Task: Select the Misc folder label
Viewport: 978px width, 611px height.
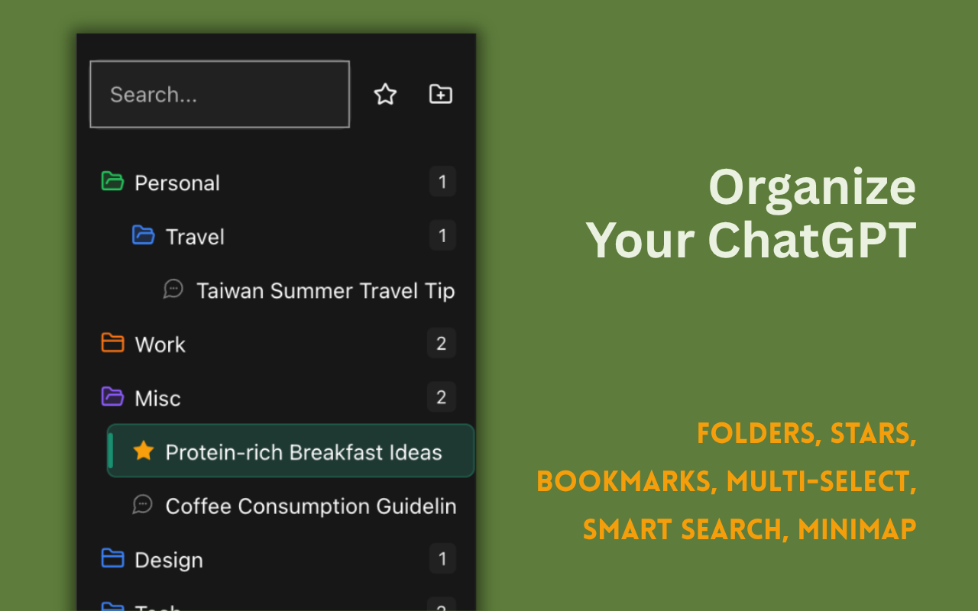Action: [x=157, y=398]
